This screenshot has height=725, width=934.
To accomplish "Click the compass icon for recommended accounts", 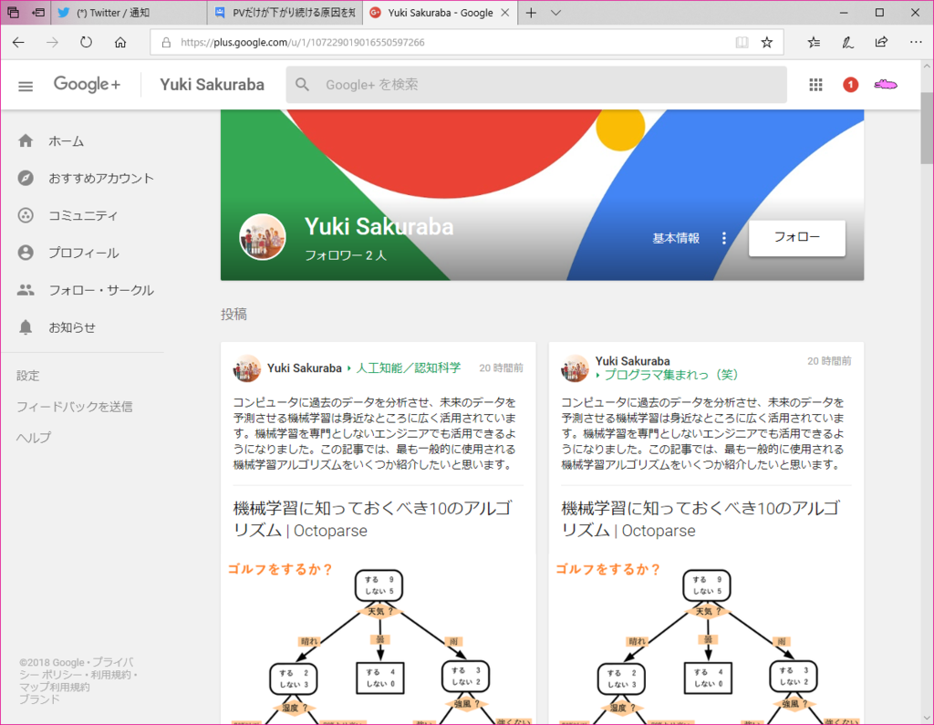I will pyautogui.click(x=26, y=178).
